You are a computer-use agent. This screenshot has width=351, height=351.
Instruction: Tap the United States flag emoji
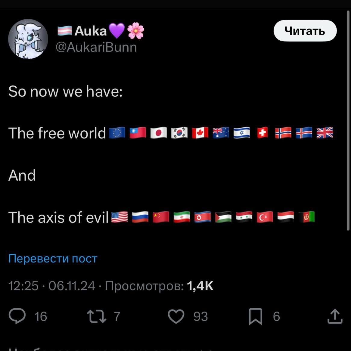coord(120,217)
